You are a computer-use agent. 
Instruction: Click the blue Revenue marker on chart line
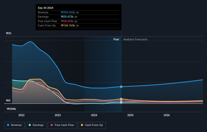(121, 87)
